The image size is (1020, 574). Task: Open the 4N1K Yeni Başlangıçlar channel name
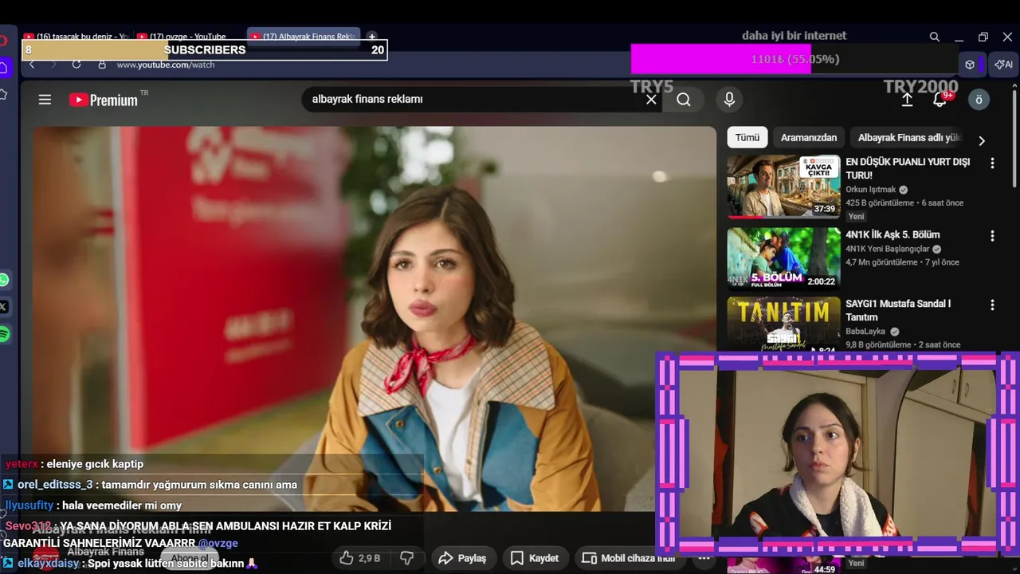pos(888,249)
